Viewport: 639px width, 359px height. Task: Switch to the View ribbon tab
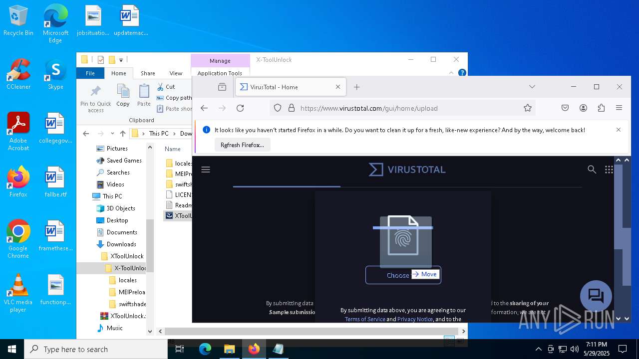(176, 73)
